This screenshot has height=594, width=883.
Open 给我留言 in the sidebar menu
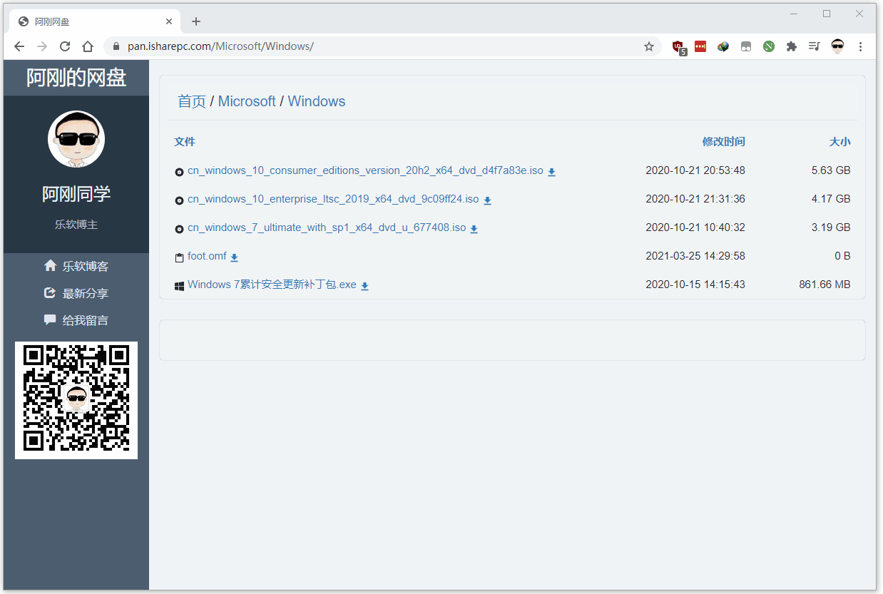coord(76,320)
